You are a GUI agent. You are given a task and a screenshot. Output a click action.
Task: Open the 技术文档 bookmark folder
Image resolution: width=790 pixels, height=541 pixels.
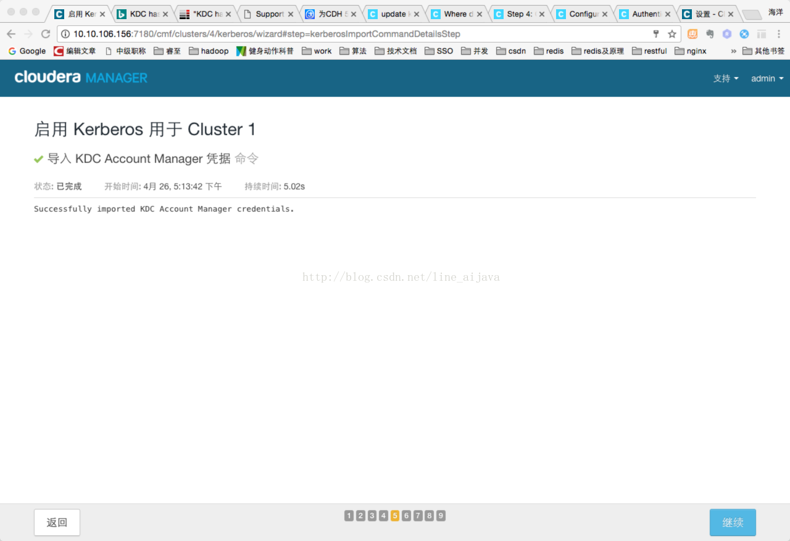coord(396,51)
